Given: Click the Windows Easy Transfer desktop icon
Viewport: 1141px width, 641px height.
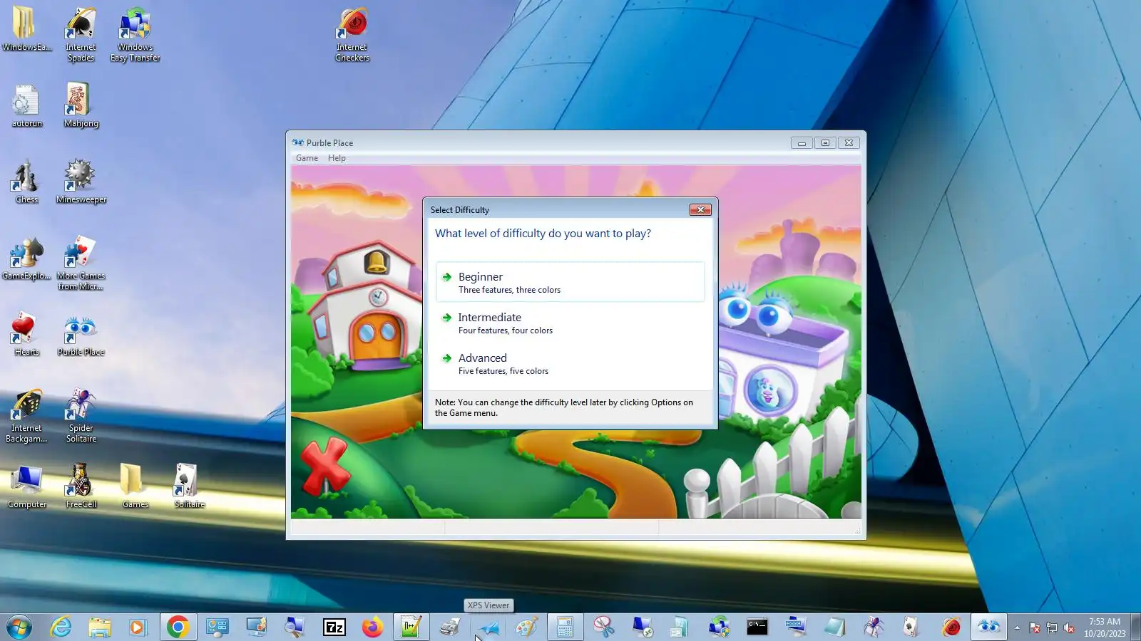Looking at the screenshot, I should (x=135, y=34).
